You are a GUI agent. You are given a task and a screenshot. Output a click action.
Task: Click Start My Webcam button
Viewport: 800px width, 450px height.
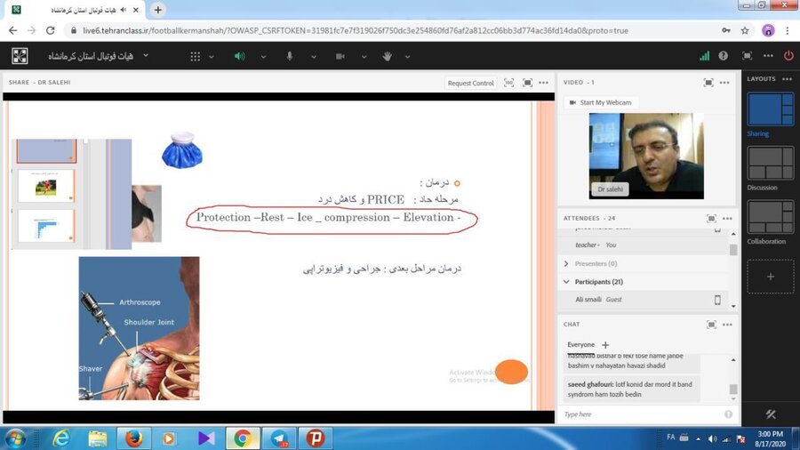pos(599,102)
